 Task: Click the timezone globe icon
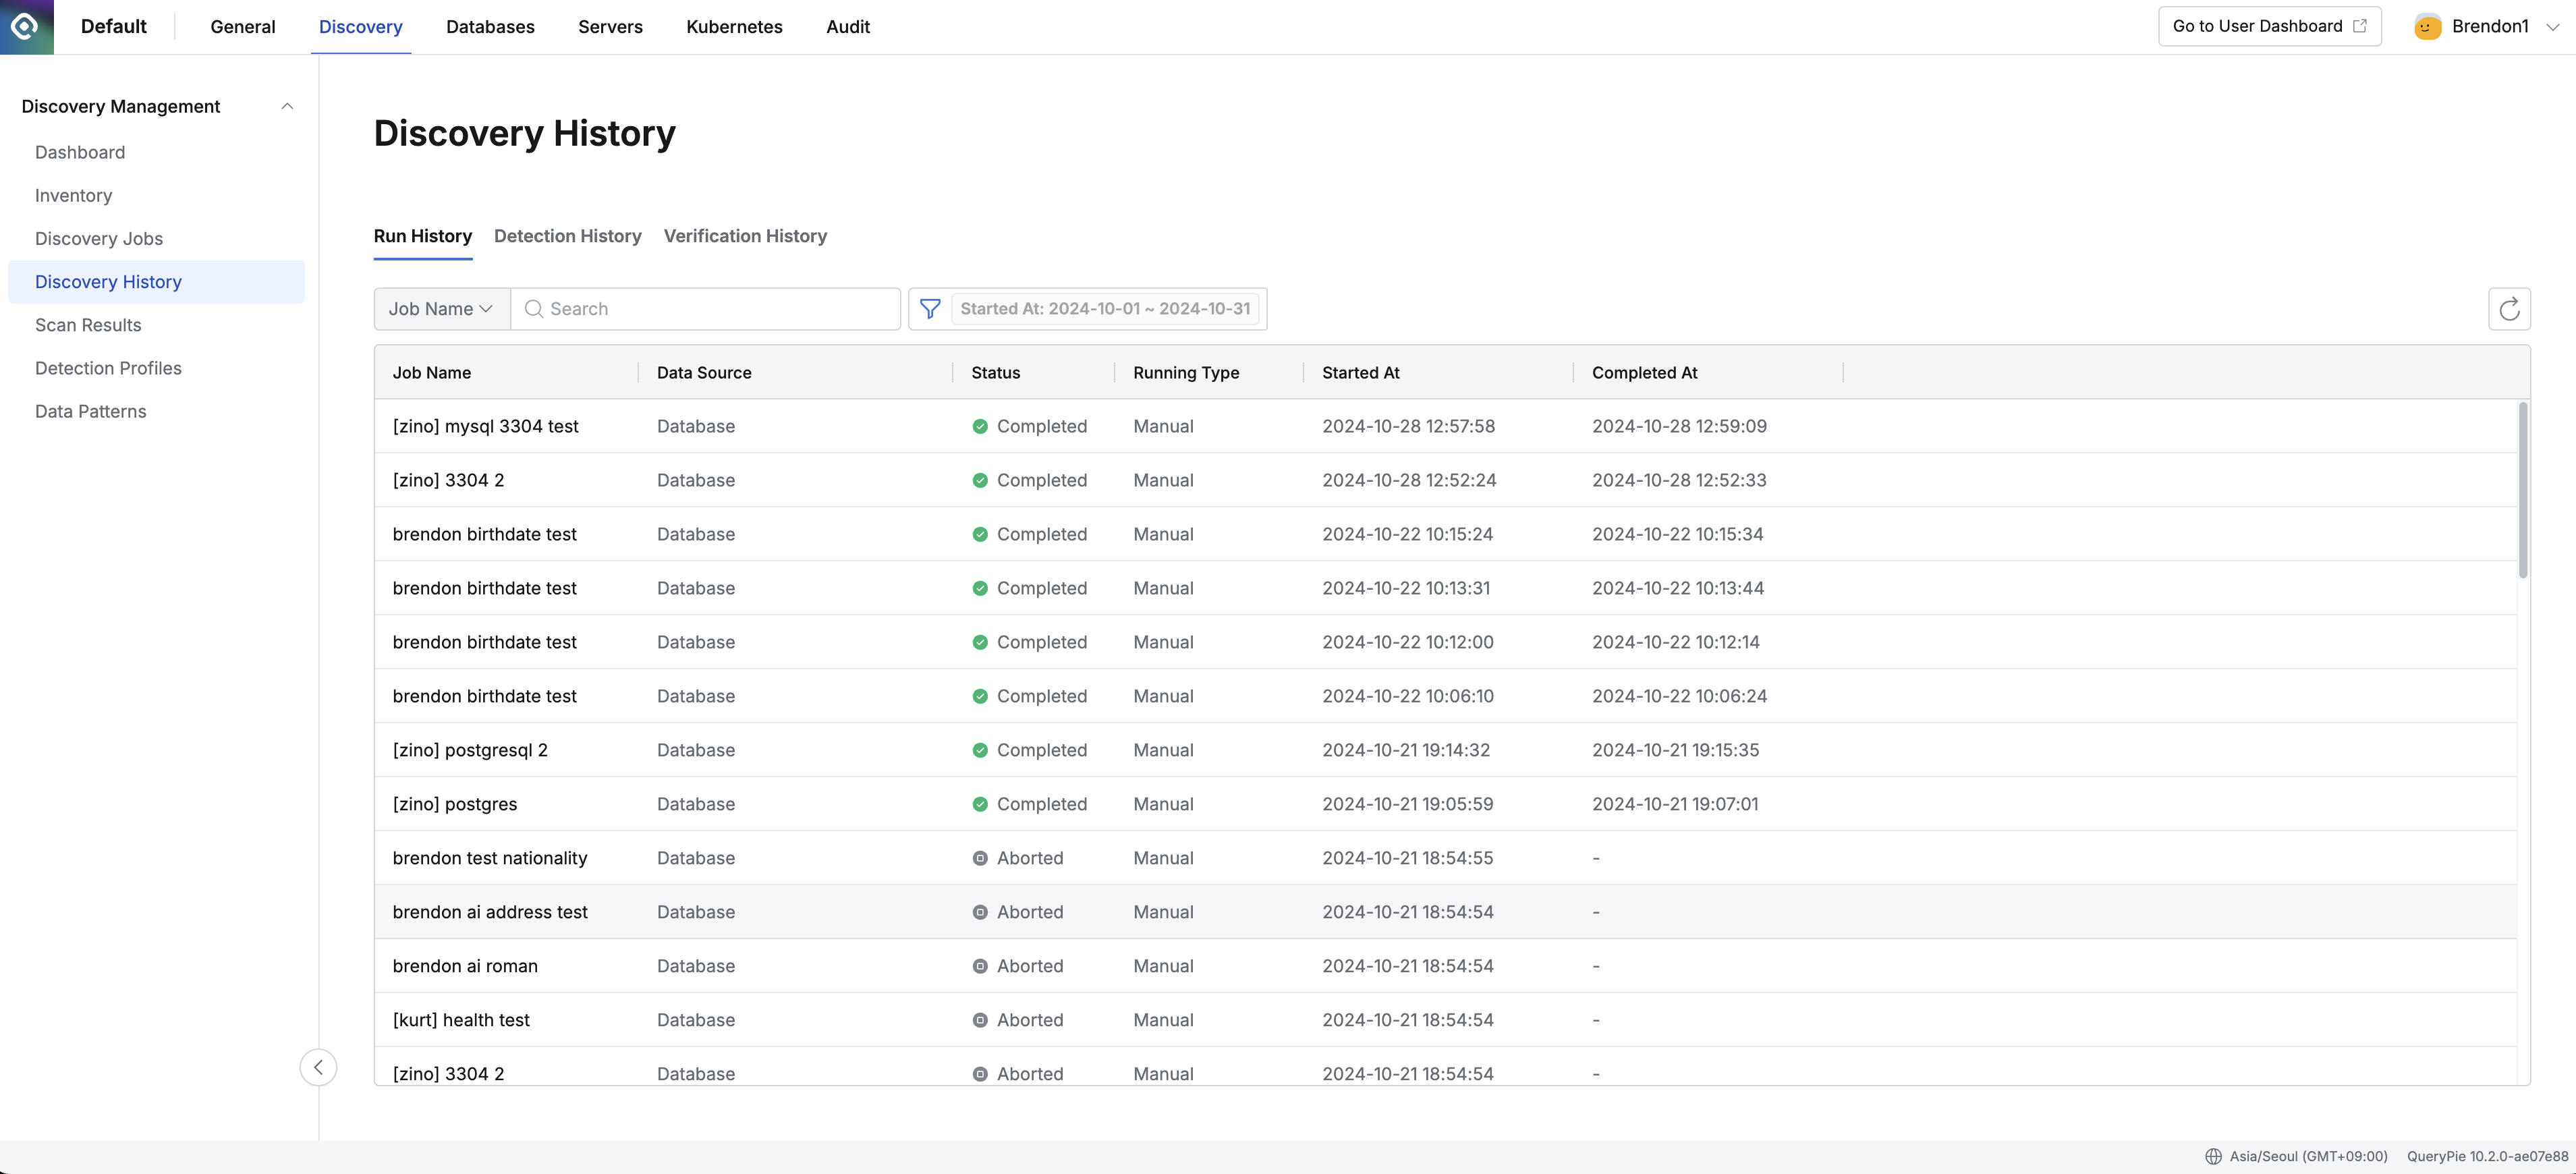(x=2213, y=1156)
